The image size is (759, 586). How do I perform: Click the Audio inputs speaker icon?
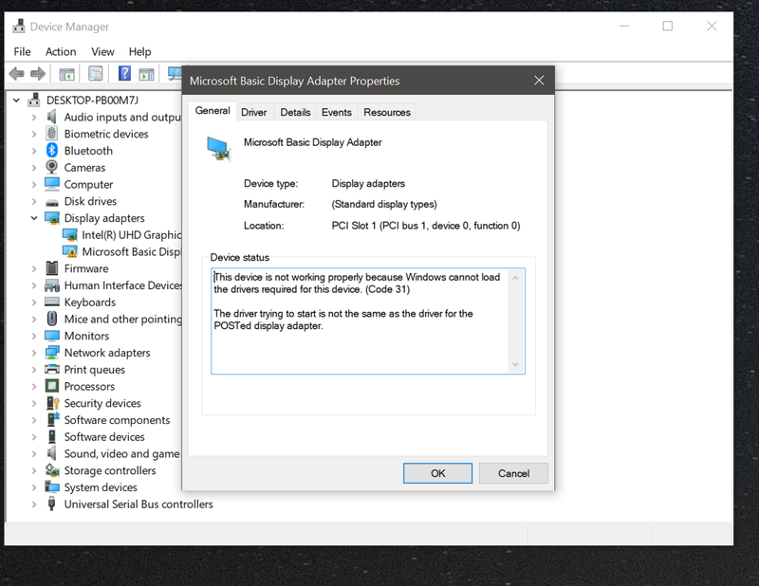click(x=51, y=117)
